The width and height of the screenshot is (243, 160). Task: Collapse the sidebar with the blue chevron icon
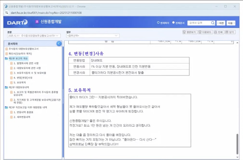(59, 43)
